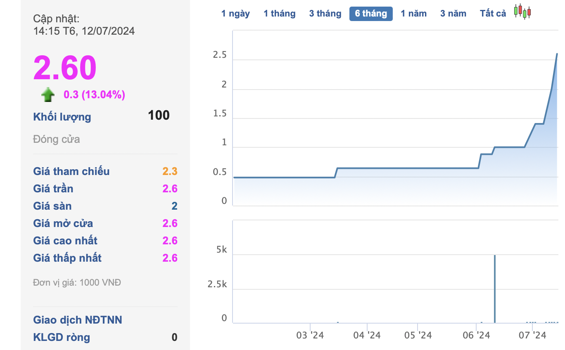This screenshot has height=350, width=565.
Task: Click the '03 '24' x-axis date label
Action: pyautogui.click(x=310, y=335)
